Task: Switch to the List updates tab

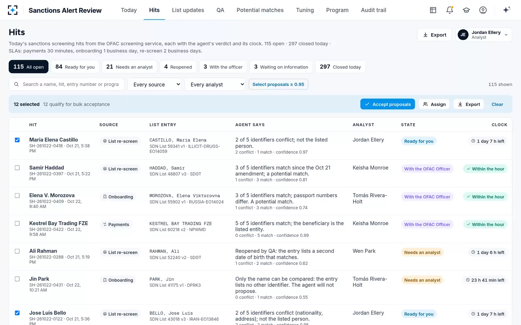Action: point(188,10)
